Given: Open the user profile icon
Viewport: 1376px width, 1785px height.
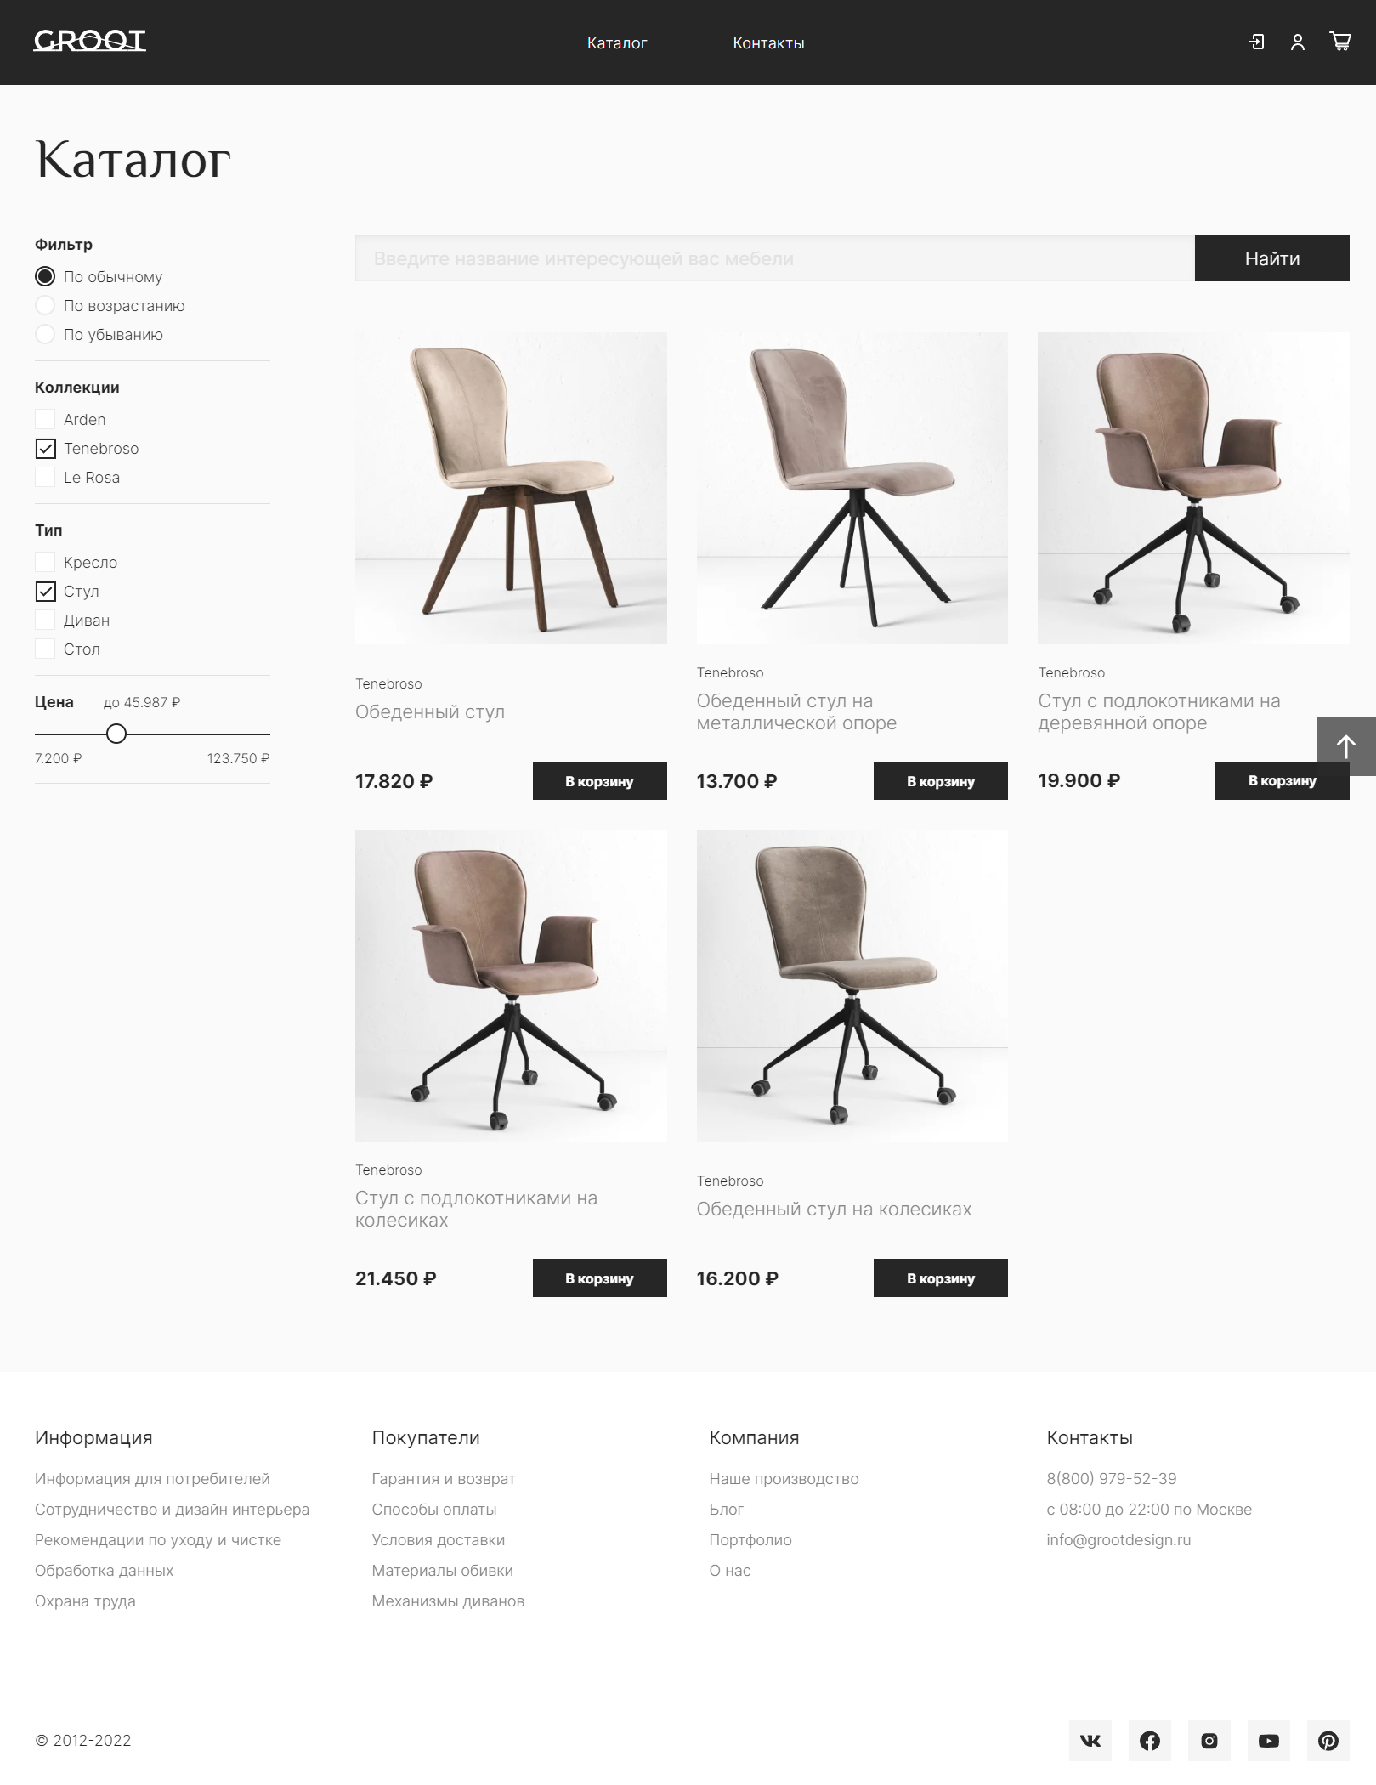Looking at the screenshot, I should coord(1298,42).
